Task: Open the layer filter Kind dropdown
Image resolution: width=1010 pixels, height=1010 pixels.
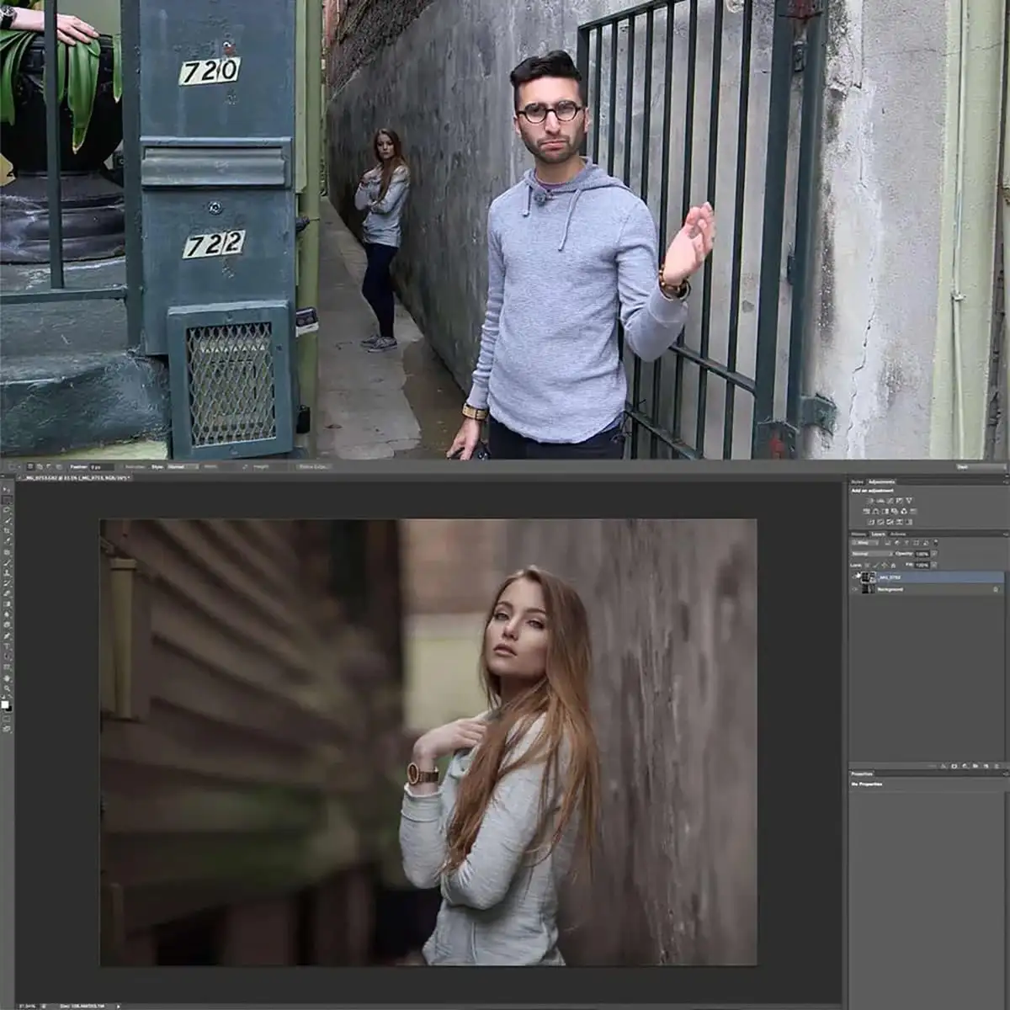Action: click(864, 543)
